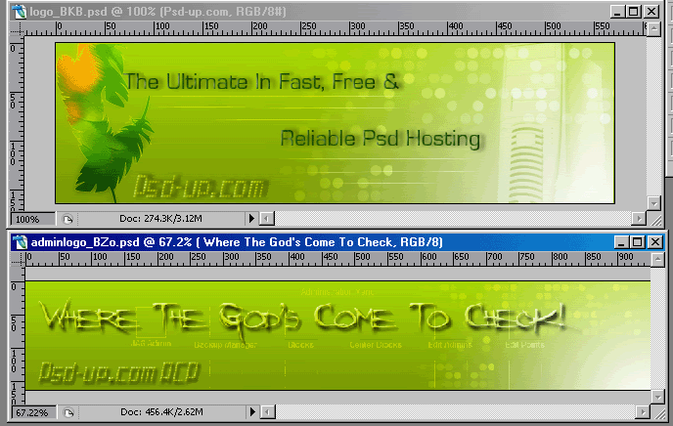Click scroll left arrow in adminlogo_BZo.psd window

[x=268, y=412]
